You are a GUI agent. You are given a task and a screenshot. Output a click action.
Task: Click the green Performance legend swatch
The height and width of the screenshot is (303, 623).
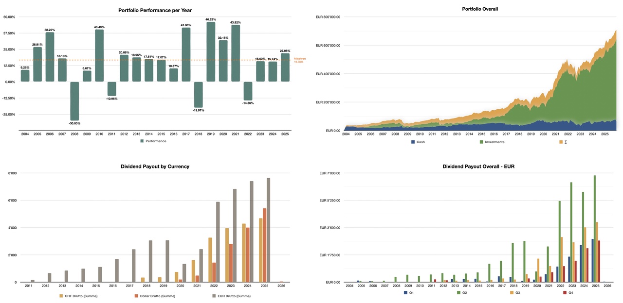pyautogui.click(x=142, y=141)
